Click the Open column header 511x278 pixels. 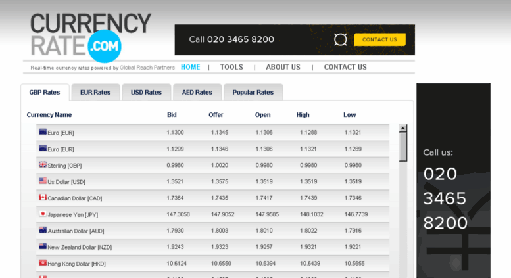[x=262, y=115]
